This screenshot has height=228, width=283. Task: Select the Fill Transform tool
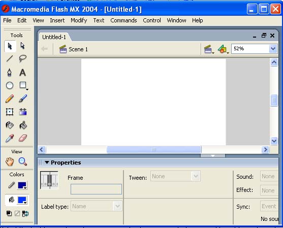click(x=23, y=112)
